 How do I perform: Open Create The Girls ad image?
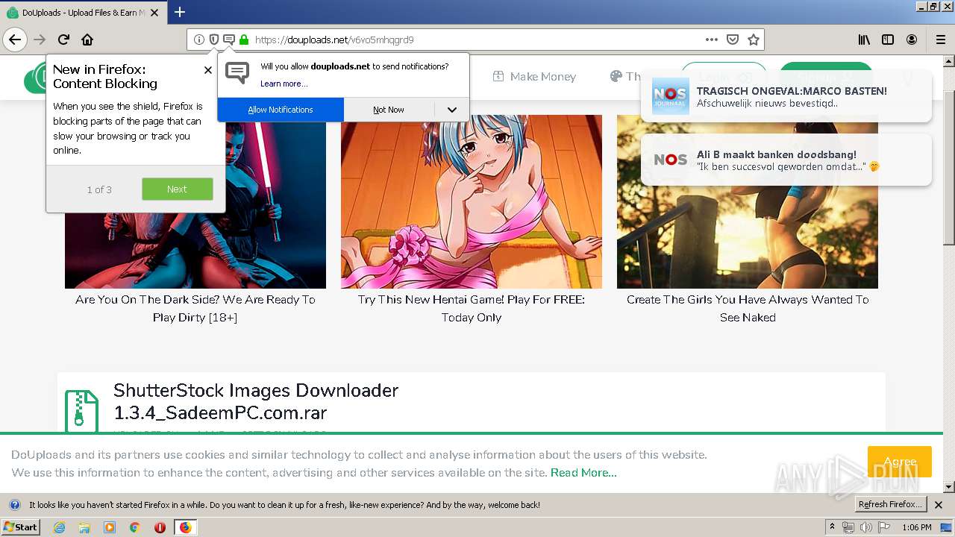[x=748, y=201]
